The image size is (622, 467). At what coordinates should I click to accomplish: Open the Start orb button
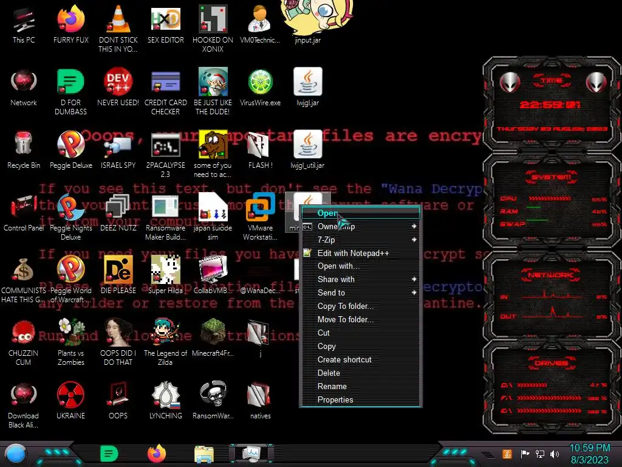click(x=16, y=454)
